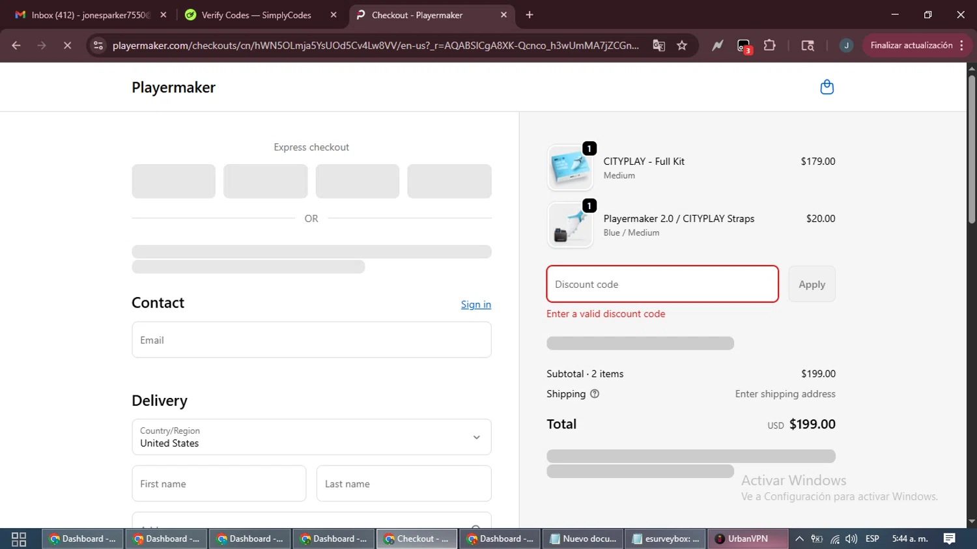The height and width of the screenshot is (549, 977).
Task: Click the Discount code field
Action: click(662, 284)
